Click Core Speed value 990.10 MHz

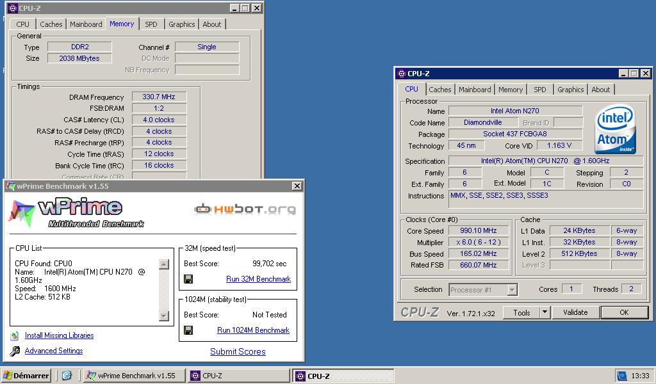click(478, 230)
